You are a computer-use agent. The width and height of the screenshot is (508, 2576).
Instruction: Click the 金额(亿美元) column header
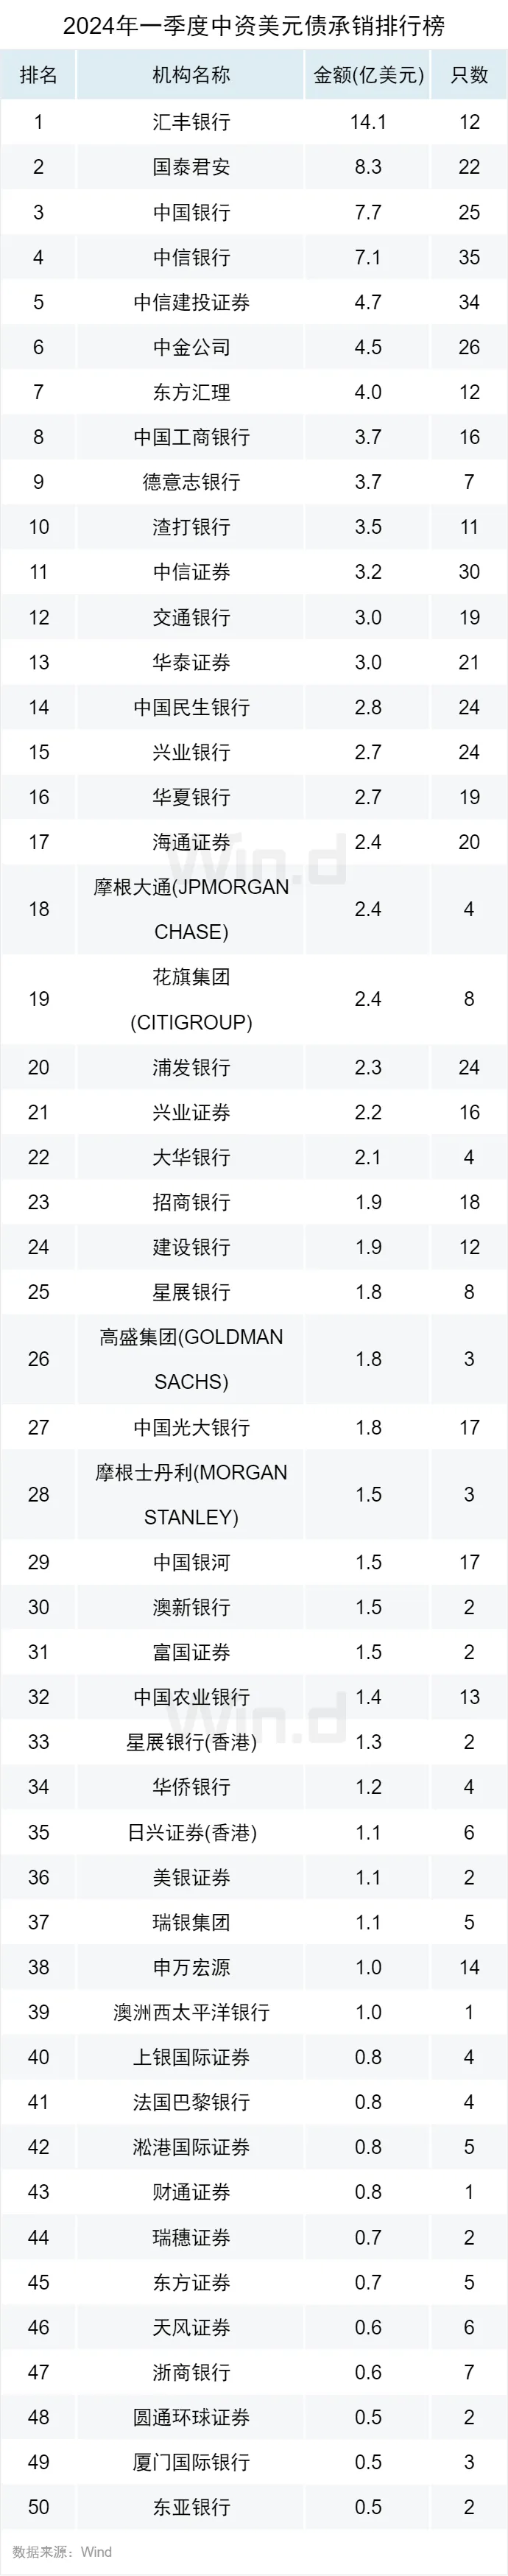(x=367, y=75)
